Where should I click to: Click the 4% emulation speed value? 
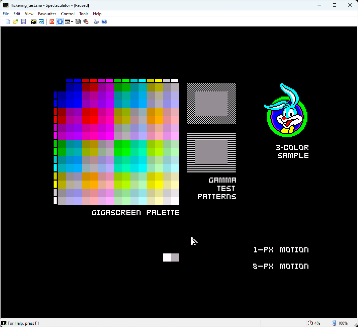(317, 323)
